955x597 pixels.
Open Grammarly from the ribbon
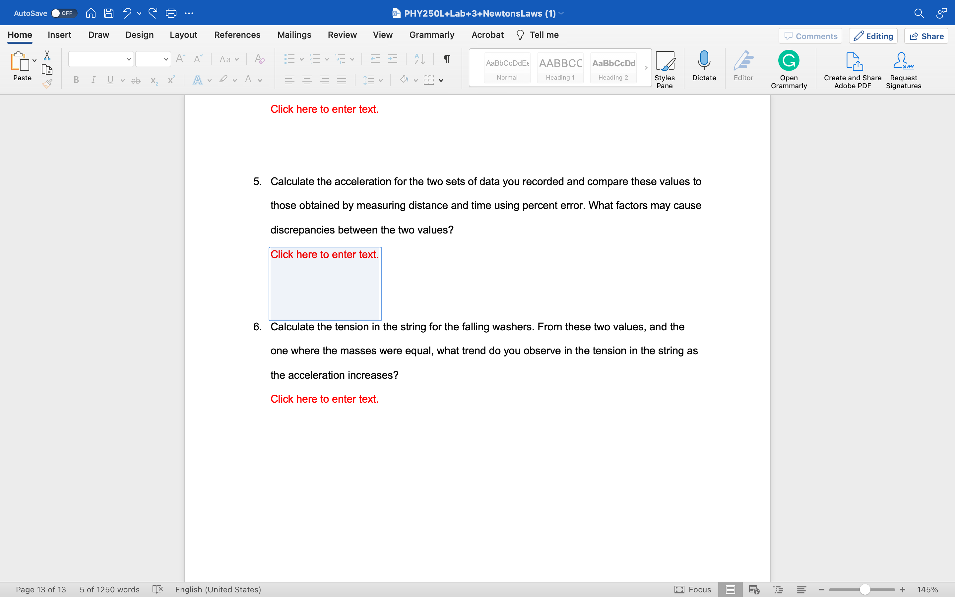[789, 61]
